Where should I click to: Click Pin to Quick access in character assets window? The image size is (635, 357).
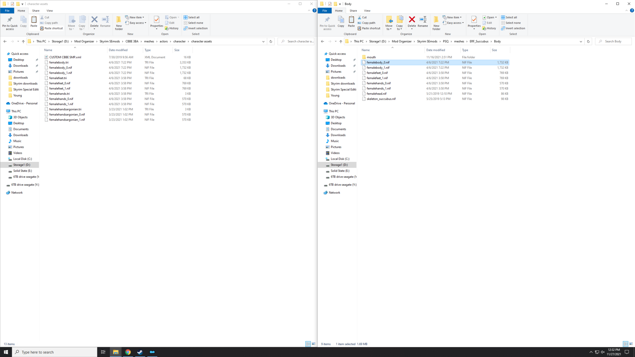tap(10, 23)
